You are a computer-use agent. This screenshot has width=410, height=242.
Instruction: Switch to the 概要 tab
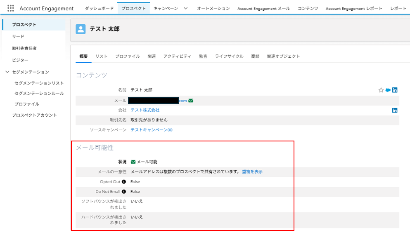tap(83, 56)
